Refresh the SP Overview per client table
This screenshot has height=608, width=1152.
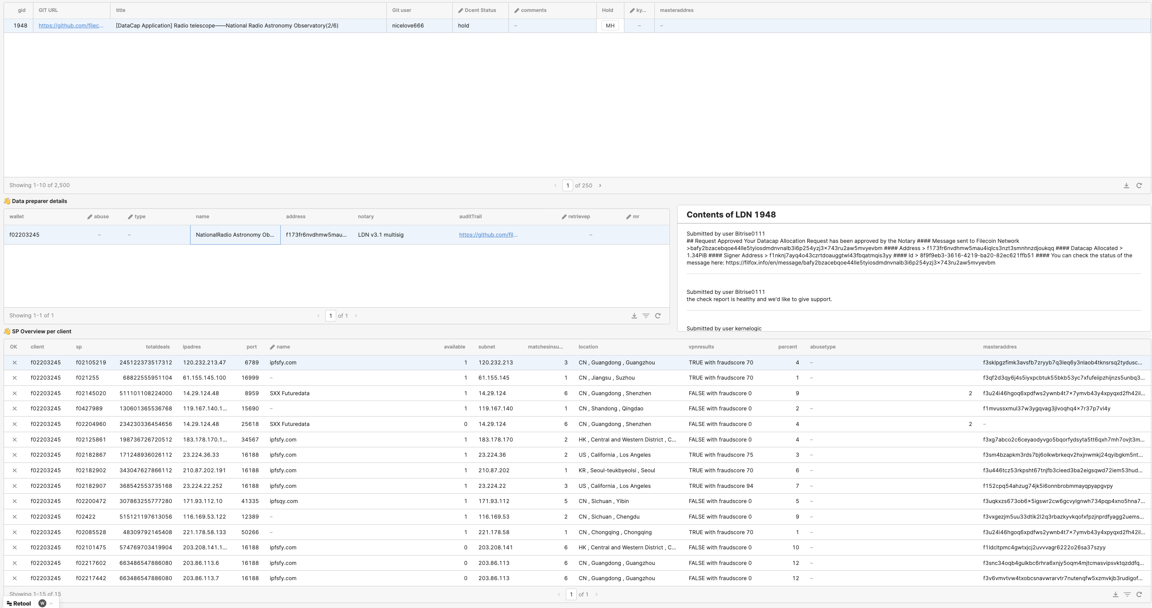[x=1139, y=594]
